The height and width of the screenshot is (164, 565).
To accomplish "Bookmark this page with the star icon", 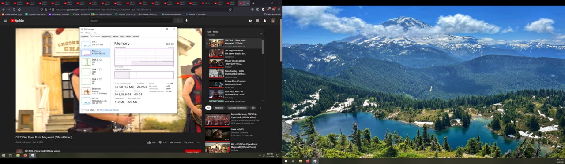I will (x=230, y=9).
